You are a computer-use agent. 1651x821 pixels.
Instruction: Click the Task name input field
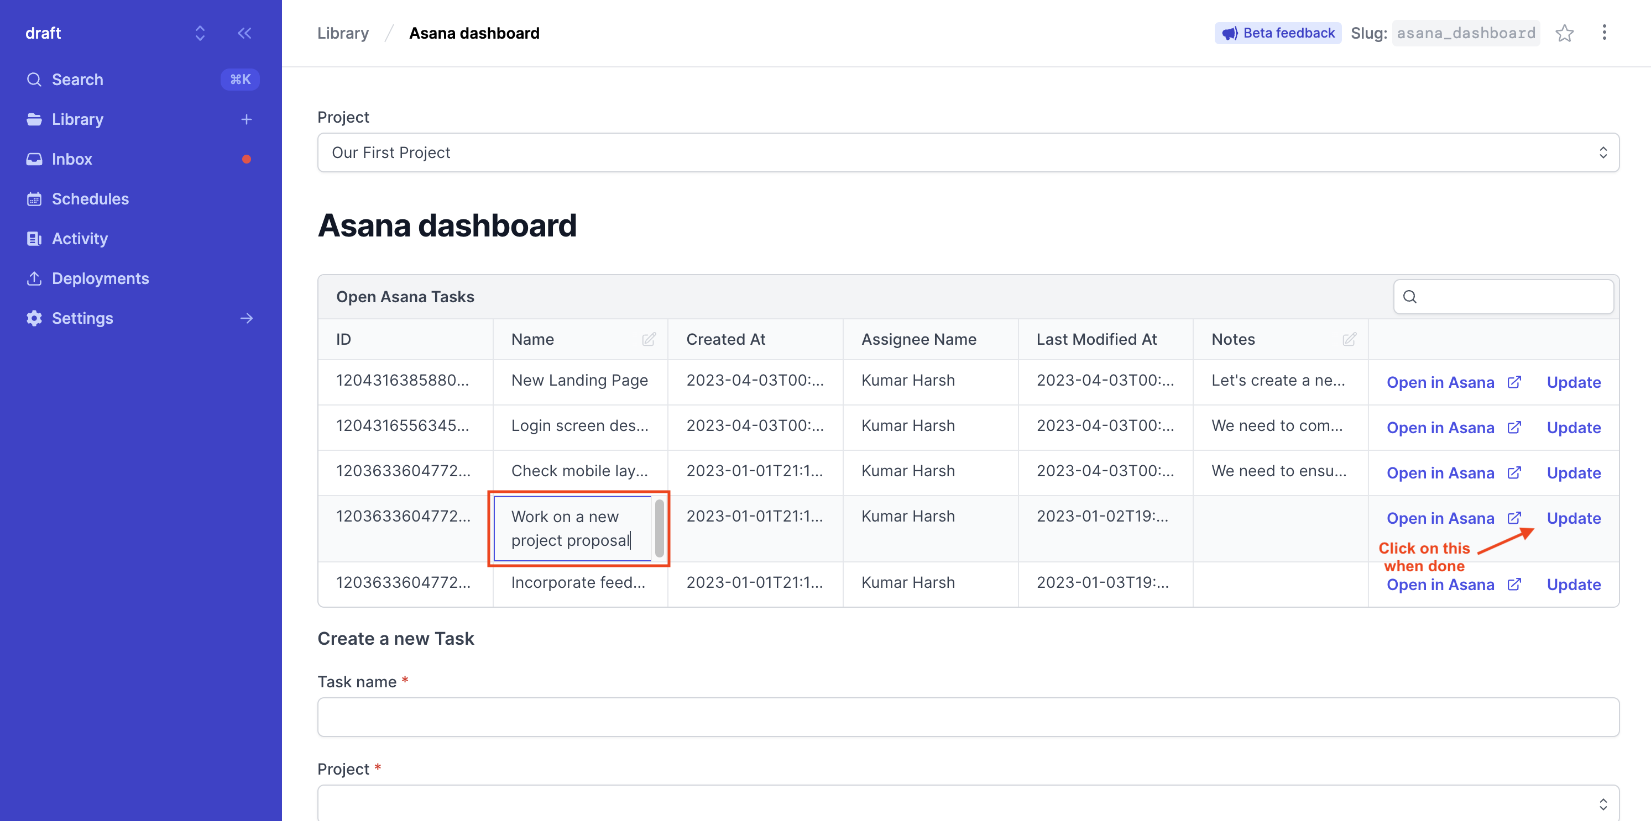click(968, 717)
